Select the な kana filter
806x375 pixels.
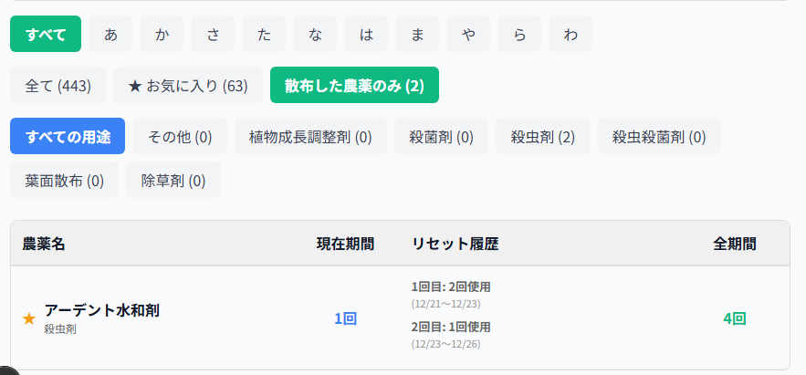(x=316, y=35)
